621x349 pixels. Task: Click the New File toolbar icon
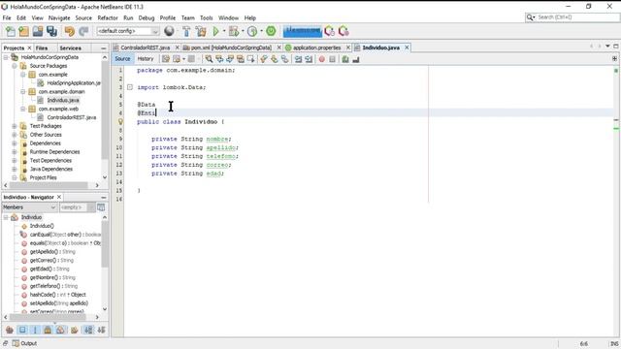tap(11, 31)
